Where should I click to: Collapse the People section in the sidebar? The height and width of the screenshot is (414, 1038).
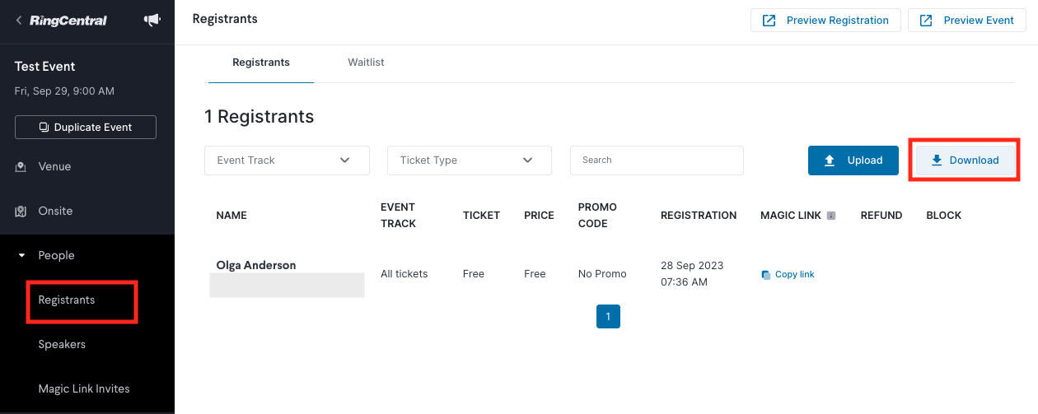(x=22, y=256)
